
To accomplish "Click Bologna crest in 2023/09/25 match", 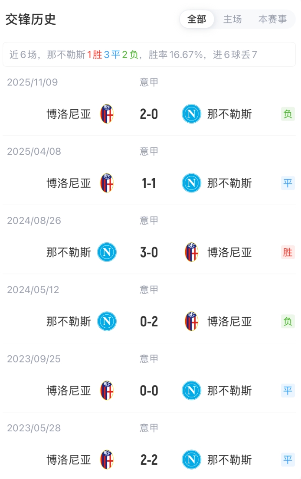I will 107,391.
